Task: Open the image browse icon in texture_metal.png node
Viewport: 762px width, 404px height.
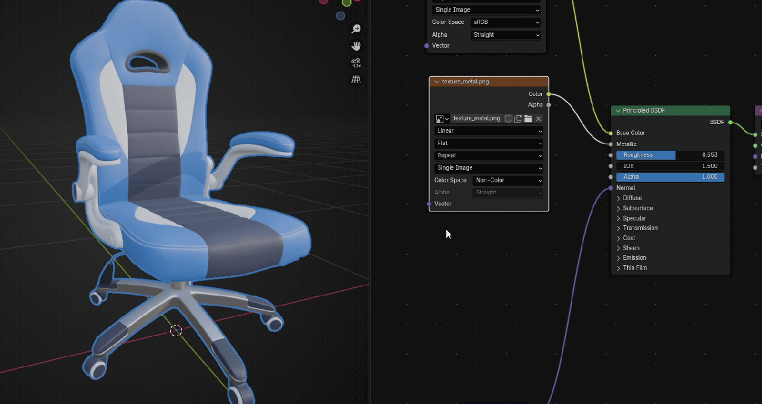Action: [x=442, y=119]
